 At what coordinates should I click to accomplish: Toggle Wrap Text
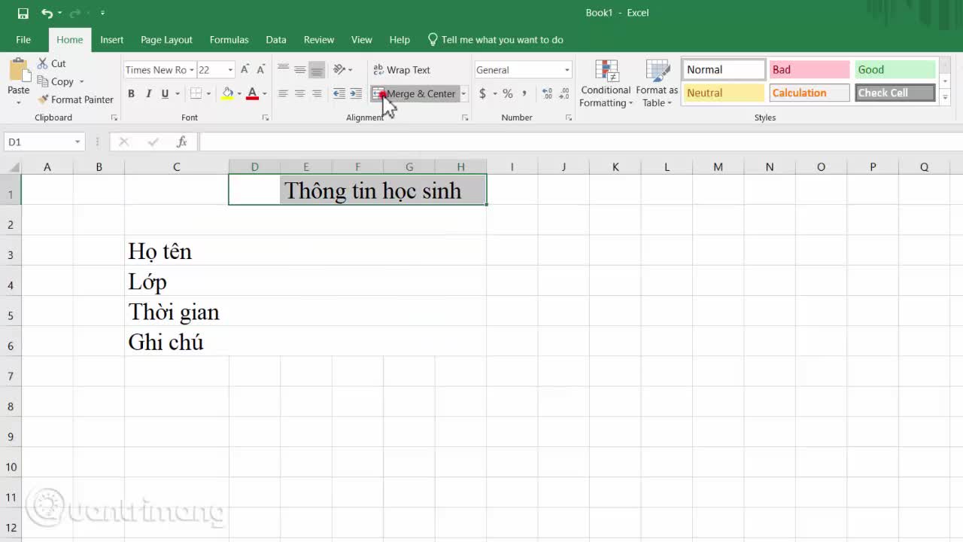tap(402, 70)
